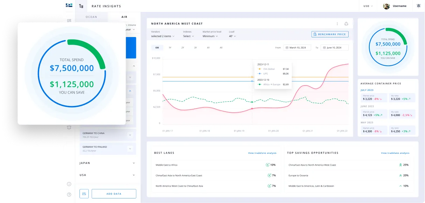Click the filter sliders icon beside Add Data
Screen dimensions: 425x203
(84, 194)
